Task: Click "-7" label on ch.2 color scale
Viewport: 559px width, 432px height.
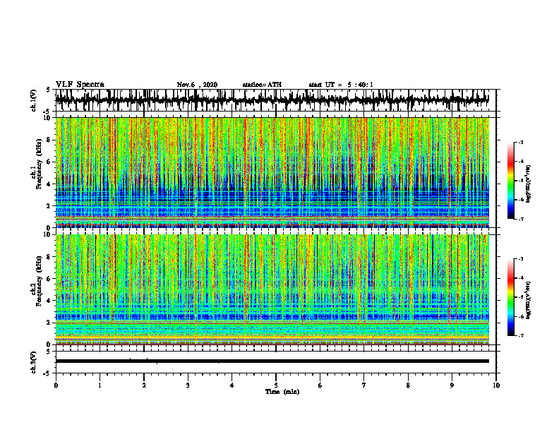Action: (521, 335)
